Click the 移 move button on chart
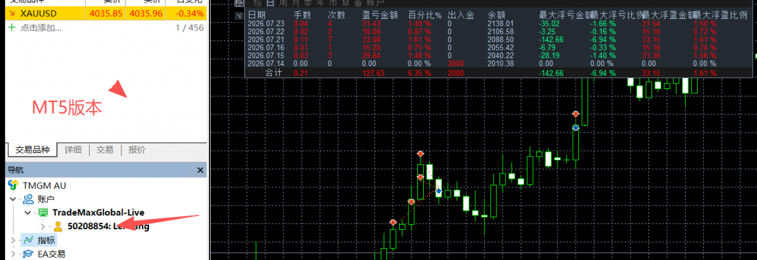Screen dimensions: 757x260 coord(239,4)
